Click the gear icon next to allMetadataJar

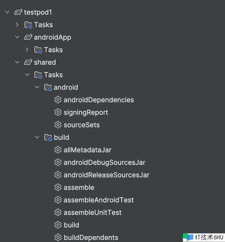click(x=58, y=150)
